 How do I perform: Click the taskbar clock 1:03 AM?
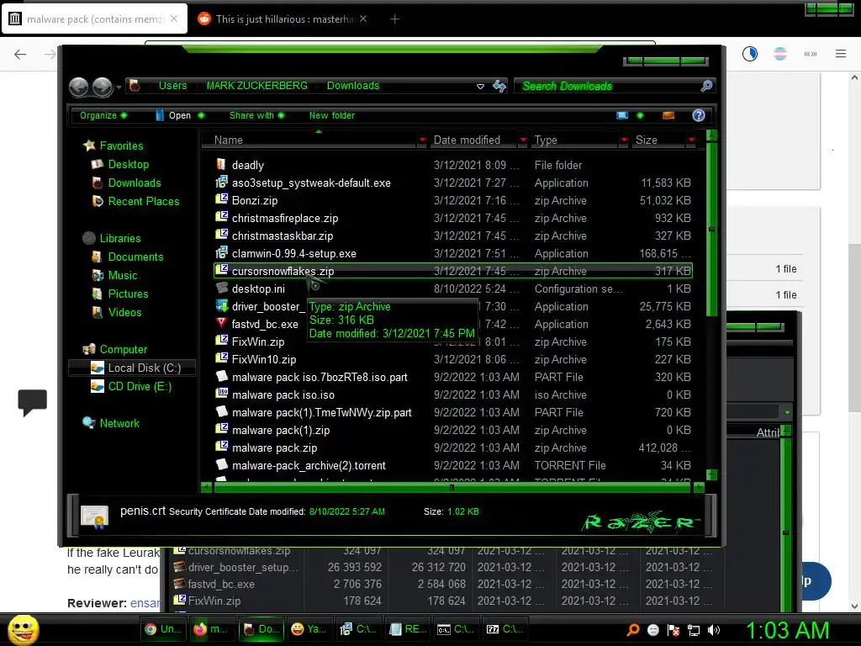click(787, 630)
